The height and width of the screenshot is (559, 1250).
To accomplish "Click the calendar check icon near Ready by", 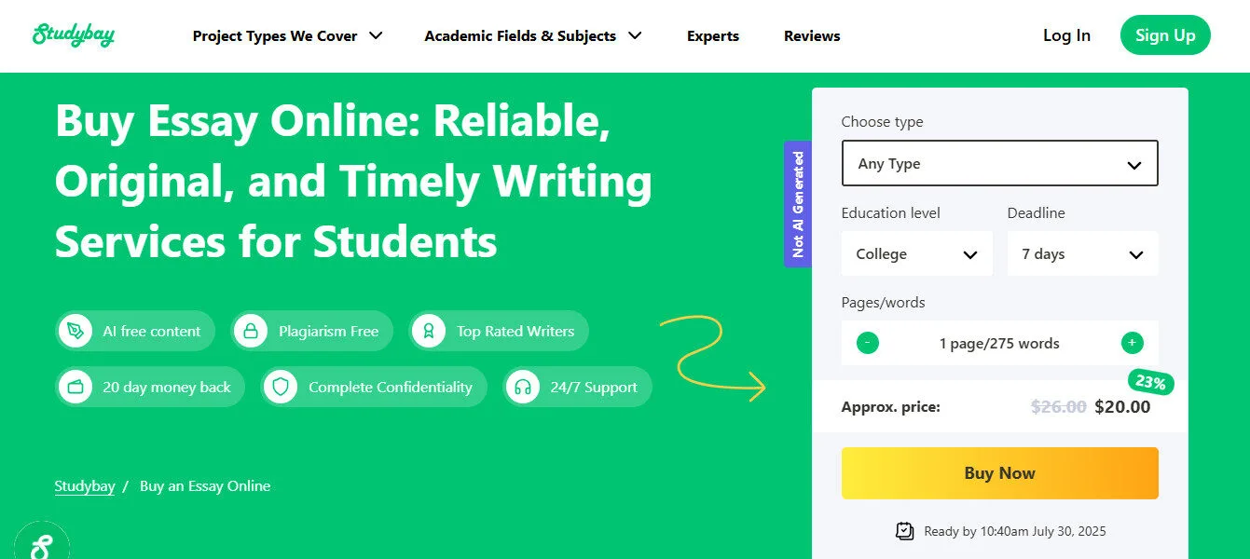I will (x=904, y=531).
